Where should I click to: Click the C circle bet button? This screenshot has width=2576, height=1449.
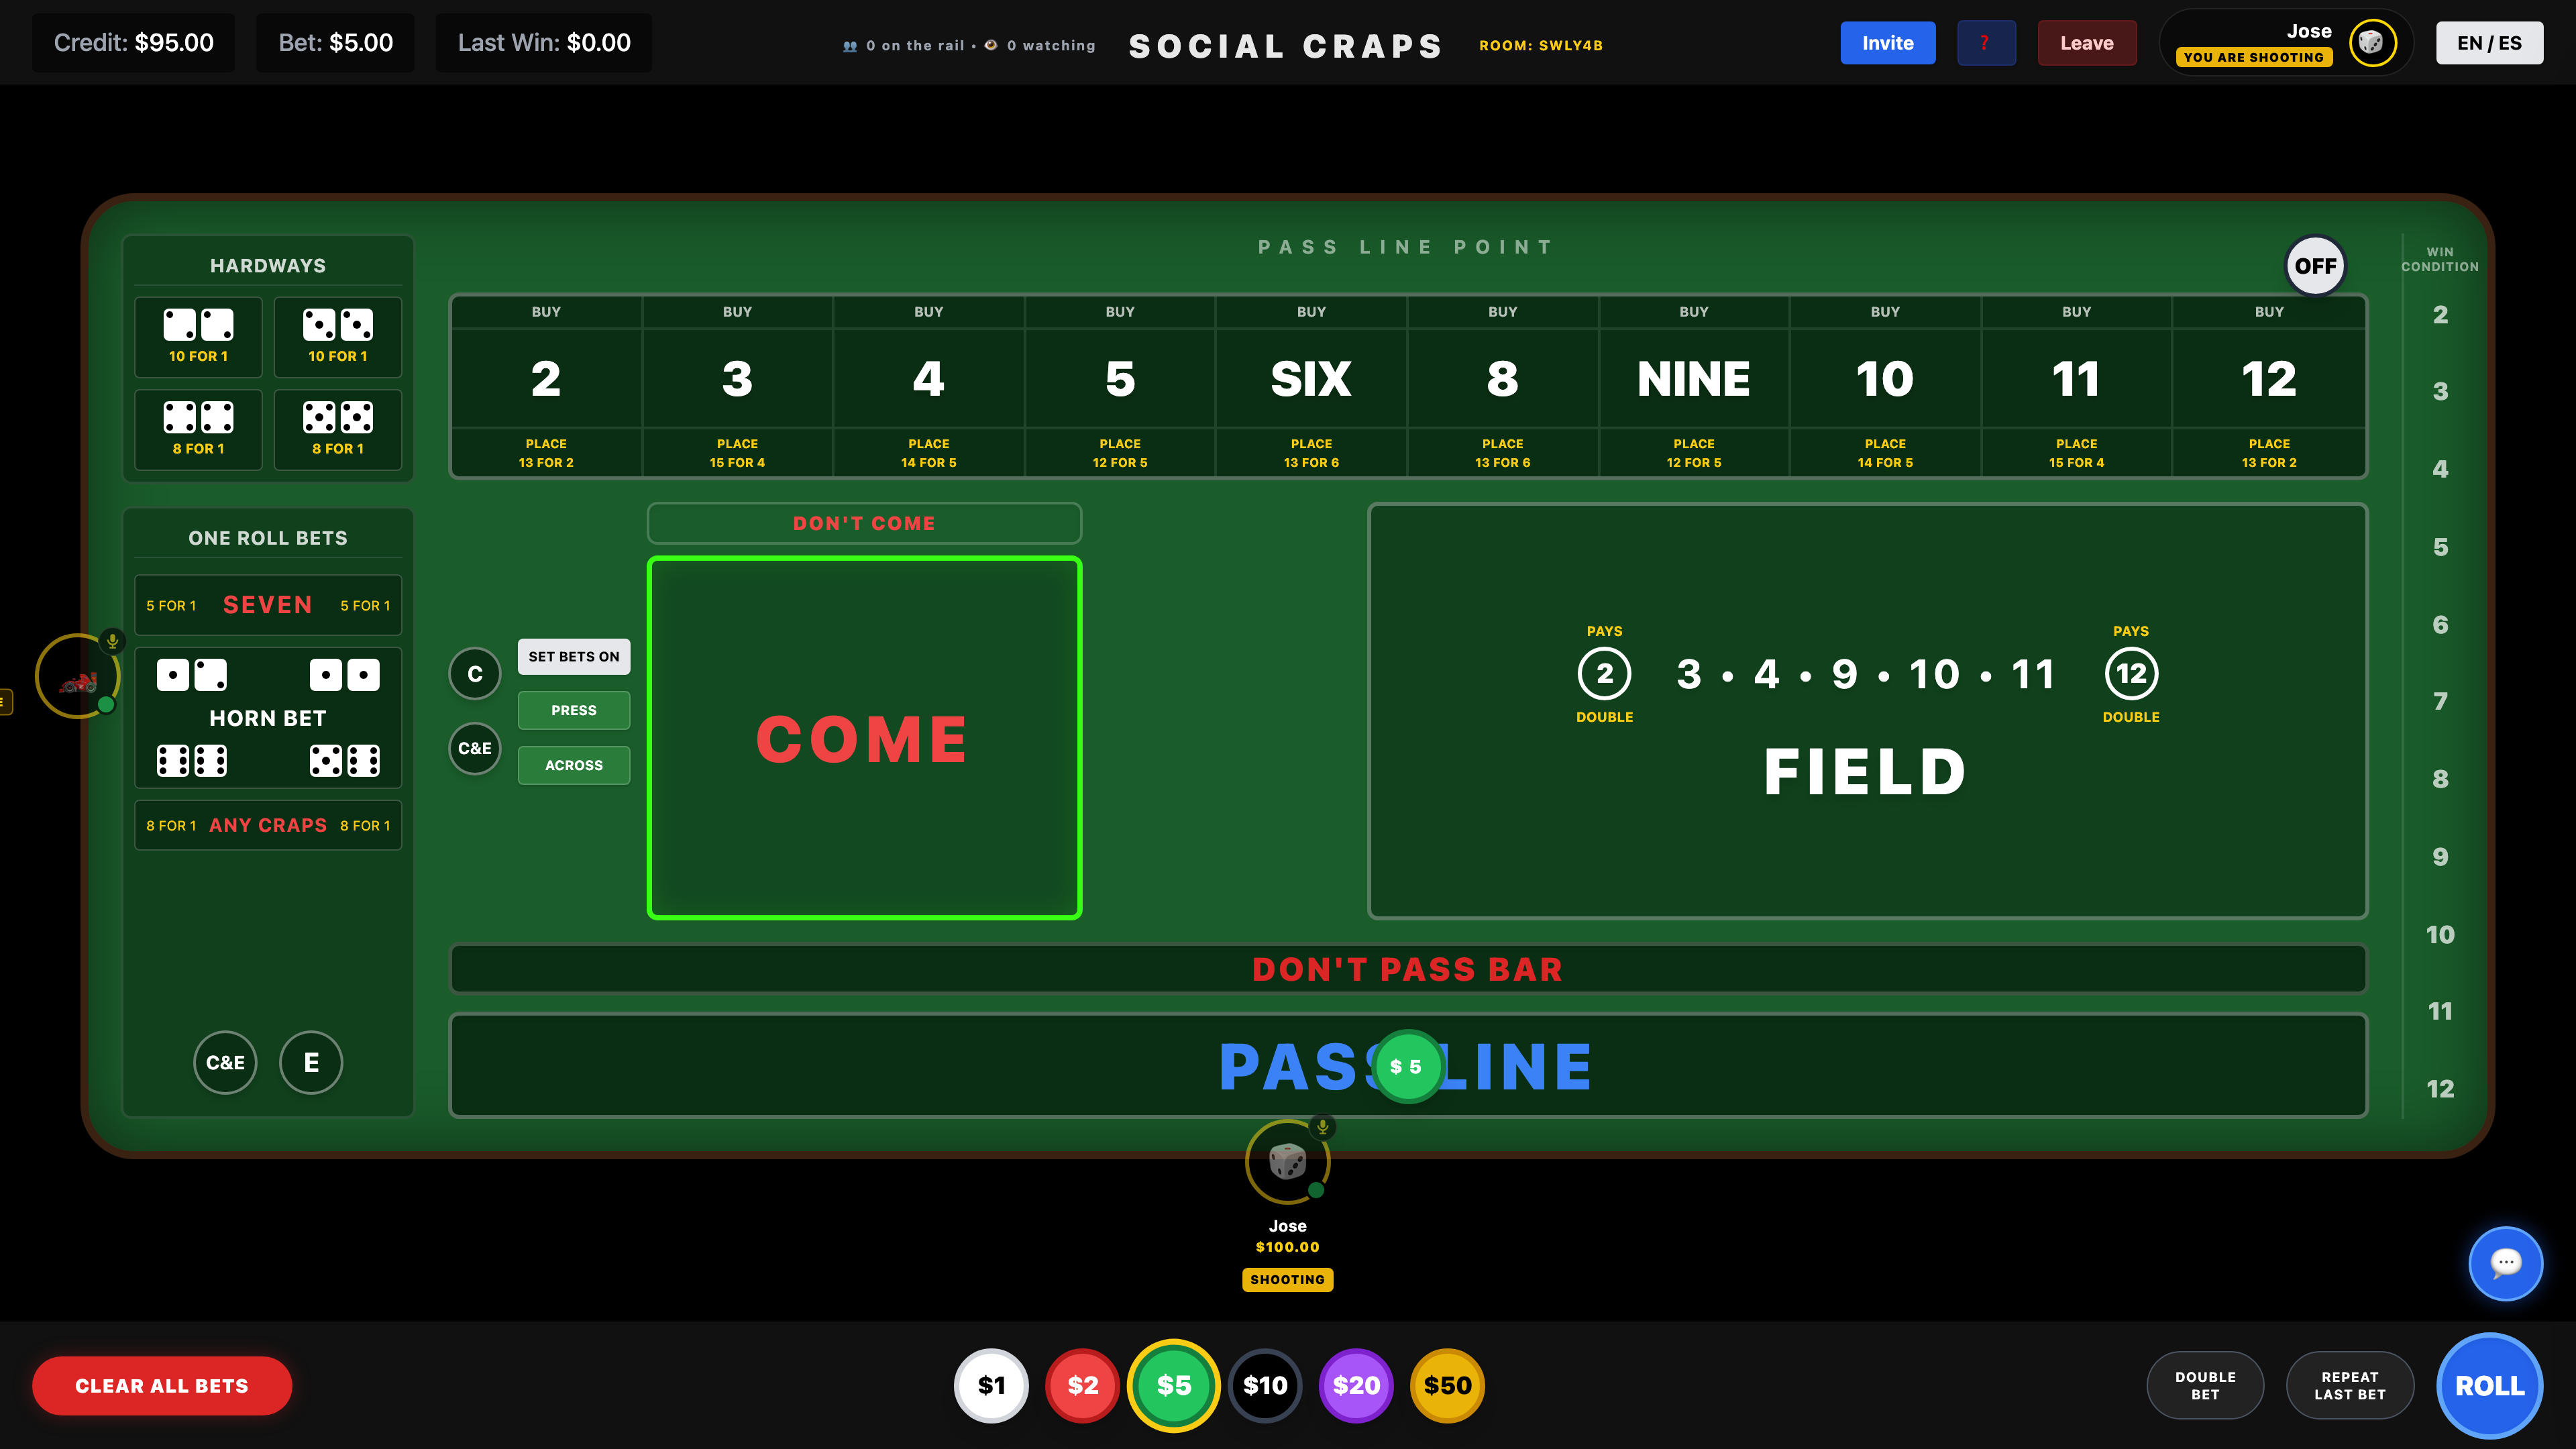(x=475, y=674)
